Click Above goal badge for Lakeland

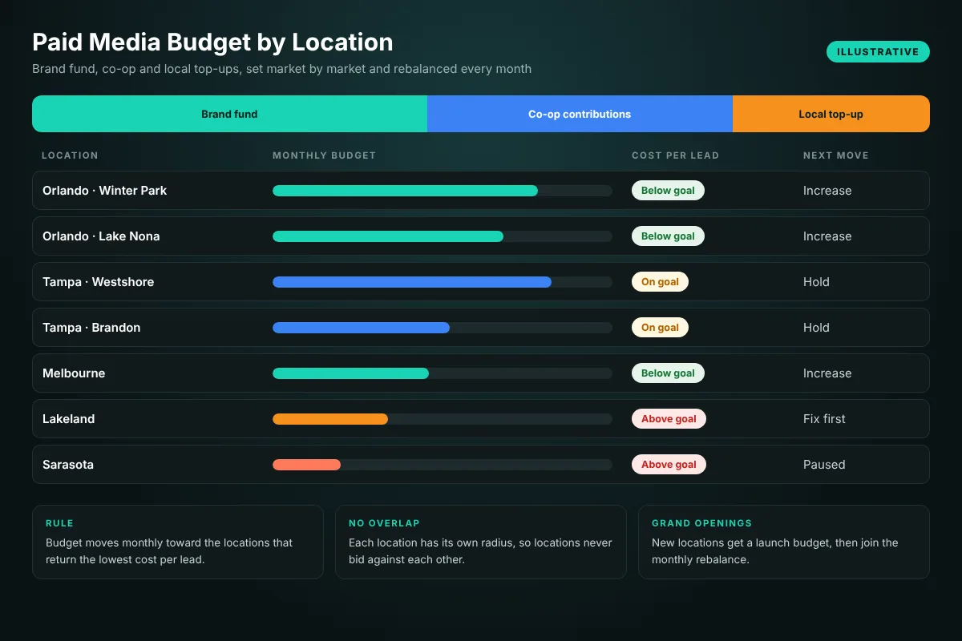click(x=669, y=419)
